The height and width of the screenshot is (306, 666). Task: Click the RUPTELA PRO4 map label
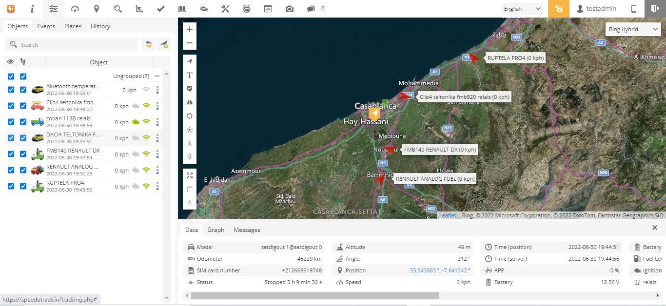pos(515,57)
